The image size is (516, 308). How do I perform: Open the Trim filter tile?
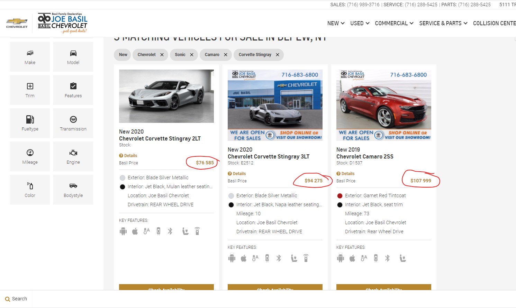click(30, 90)
